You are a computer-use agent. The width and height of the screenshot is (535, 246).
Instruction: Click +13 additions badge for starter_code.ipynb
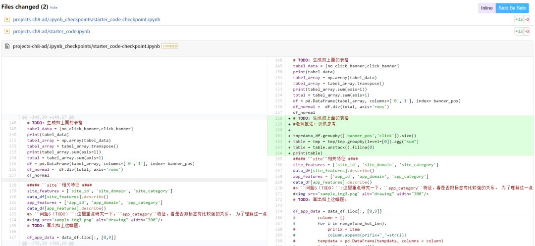(x=519, y=31)
